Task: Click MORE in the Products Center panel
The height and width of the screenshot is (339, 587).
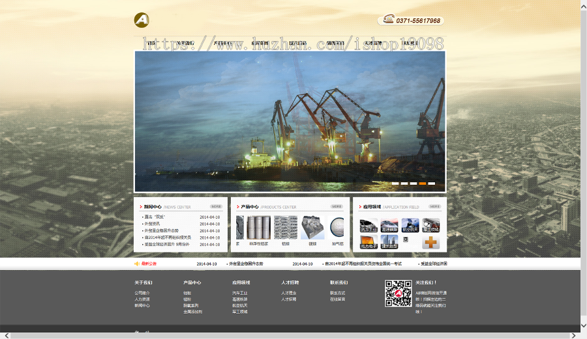Action: tap(337, 206)
